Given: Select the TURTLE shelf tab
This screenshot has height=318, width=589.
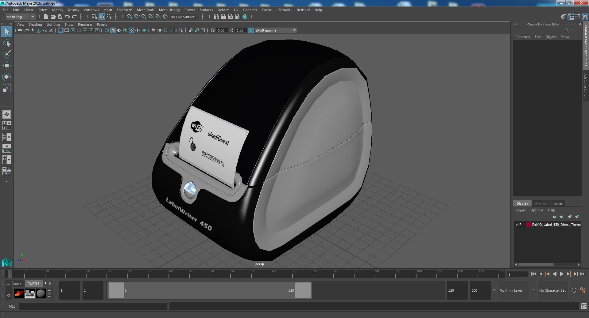Looking at the screenshot, I should point(34,284).
